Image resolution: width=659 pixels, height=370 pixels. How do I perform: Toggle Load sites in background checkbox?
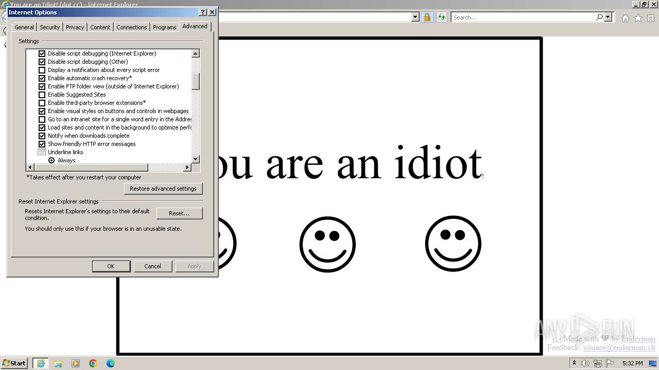(x=42, y=127)
